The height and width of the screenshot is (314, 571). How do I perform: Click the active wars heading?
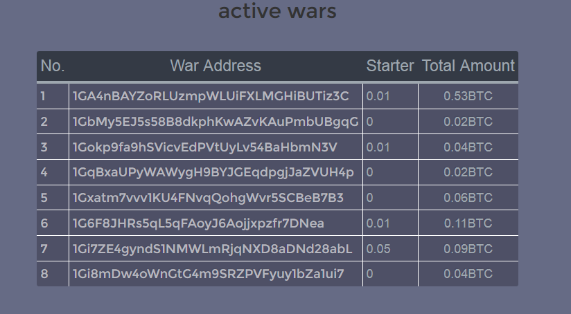click(x=277, y=11)
